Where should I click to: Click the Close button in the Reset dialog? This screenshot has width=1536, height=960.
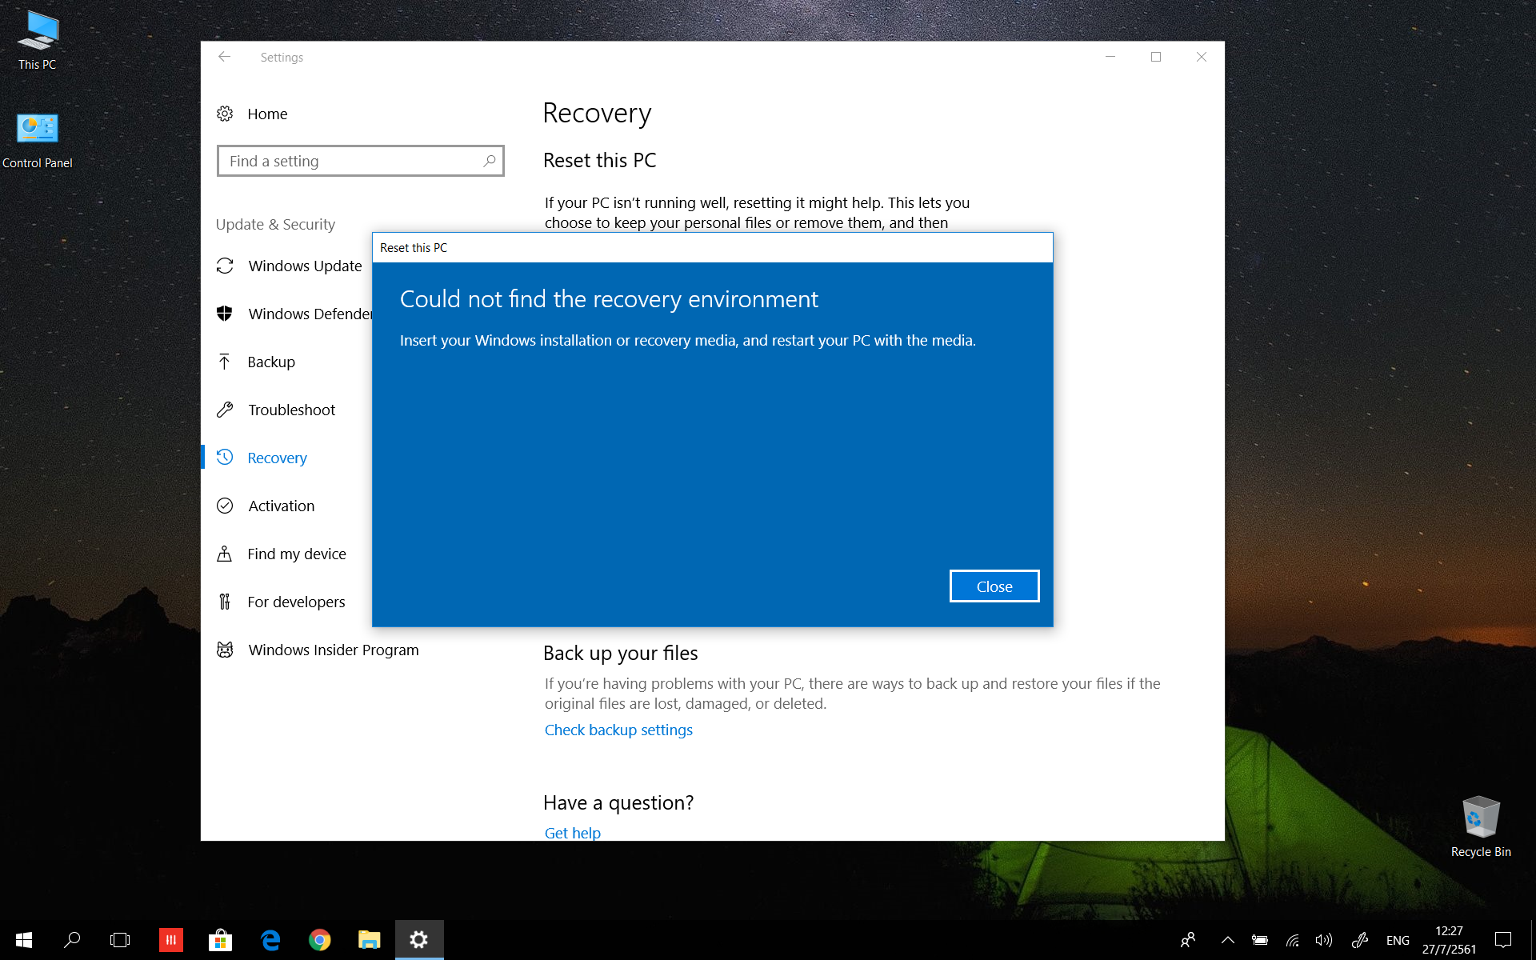[994, 586]
